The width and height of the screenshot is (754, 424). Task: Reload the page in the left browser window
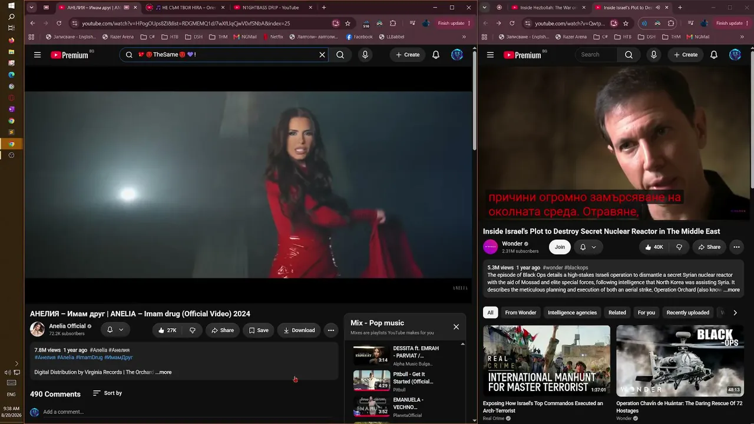coord(59,24)
